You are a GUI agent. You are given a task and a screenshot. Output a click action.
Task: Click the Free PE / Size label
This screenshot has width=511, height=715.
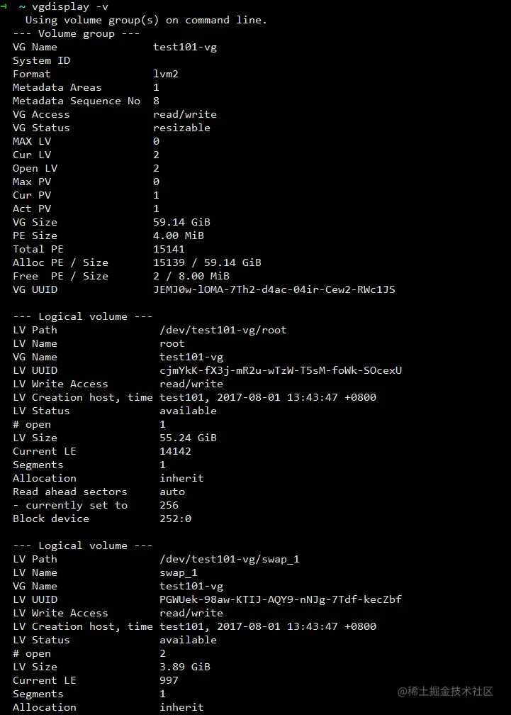click(60, 276)
